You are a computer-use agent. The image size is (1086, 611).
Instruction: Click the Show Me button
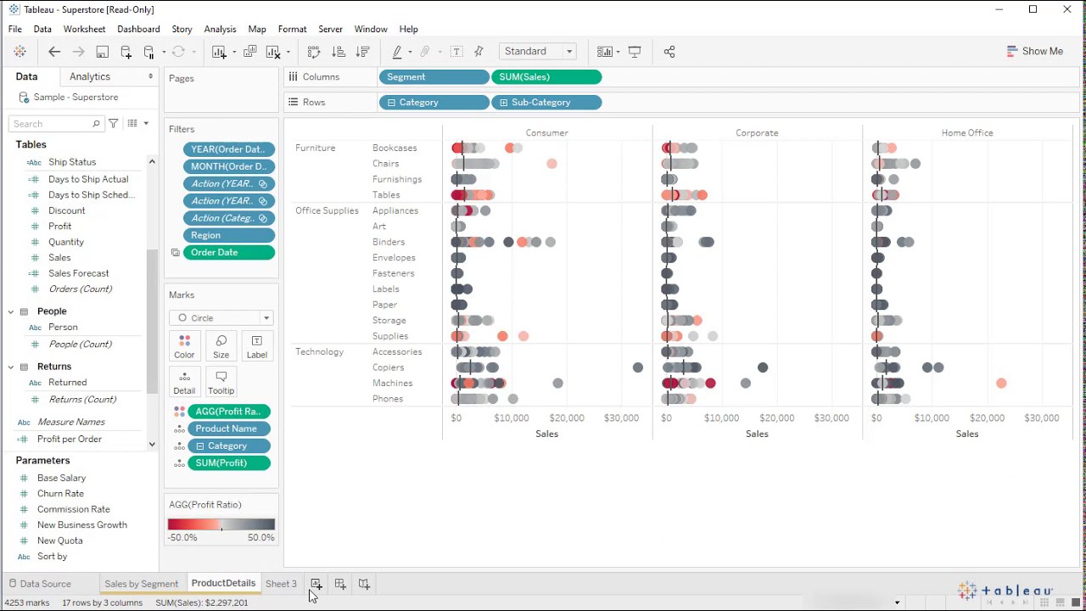click(1034, 51)
